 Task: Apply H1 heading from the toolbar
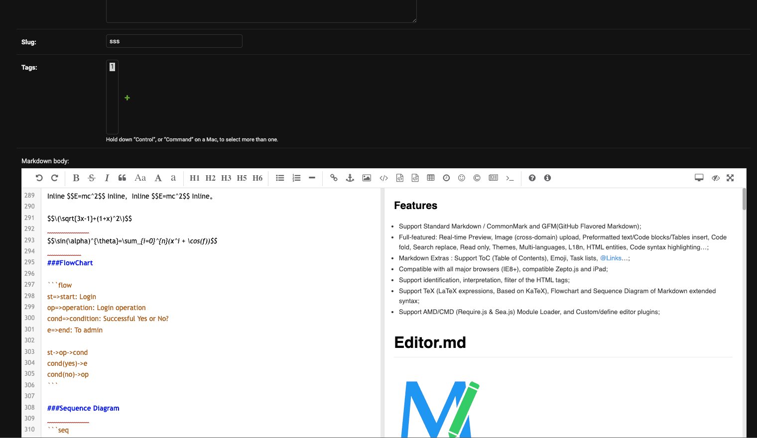194,178
